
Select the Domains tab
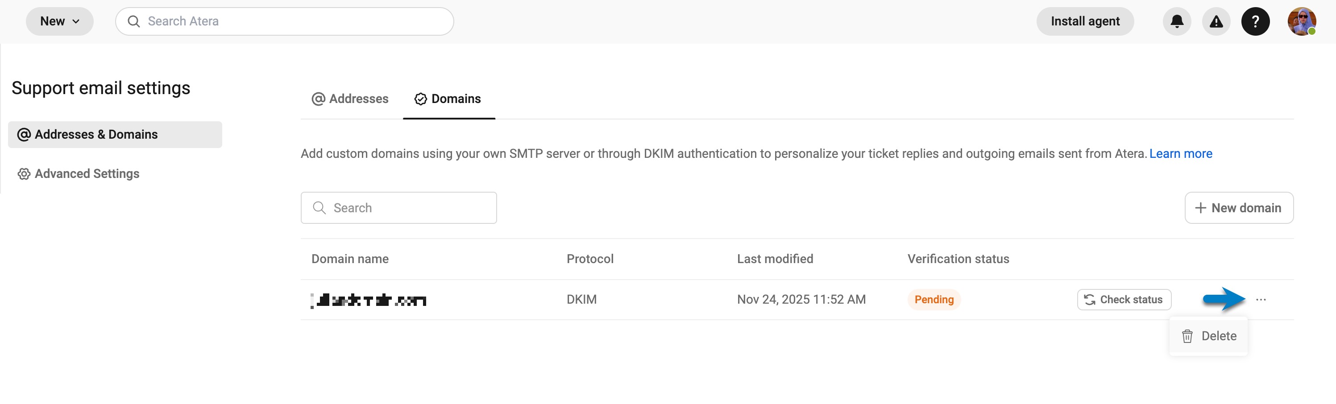coord(448,99)
